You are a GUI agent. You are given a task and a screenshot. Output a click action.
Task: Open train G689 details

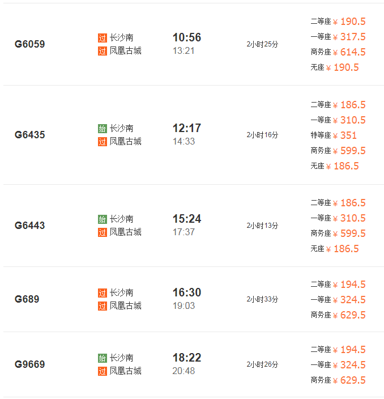coord(27,299)
